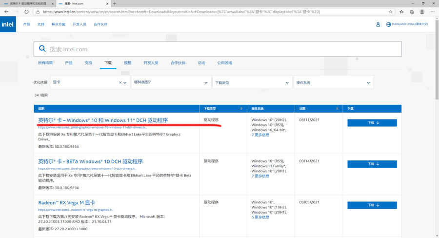Click the Intel.com search input field
Screen dimensions: 439x238
click(x=219, y=49)
